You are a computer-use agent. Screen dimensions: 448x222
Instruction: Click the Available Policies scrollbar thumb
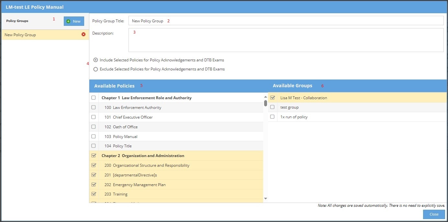265,103
